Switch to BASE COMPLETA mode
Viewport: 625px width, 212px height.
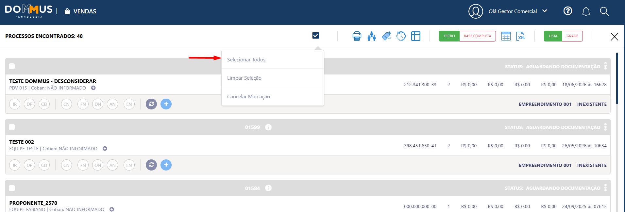[x=477, y=36]
